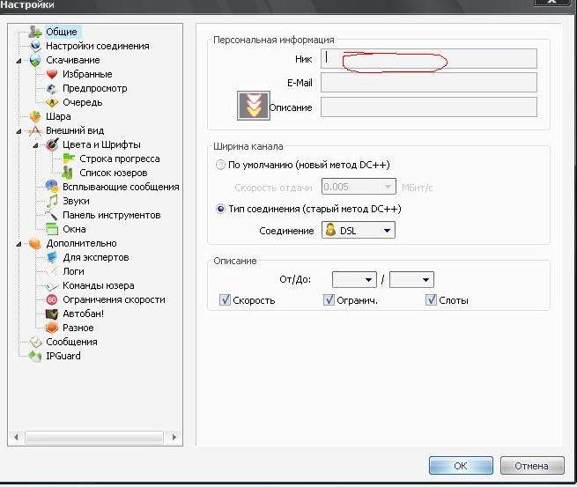Click the IPGuard icon
This screenshot has height=487, width=577.
[35, 356]
